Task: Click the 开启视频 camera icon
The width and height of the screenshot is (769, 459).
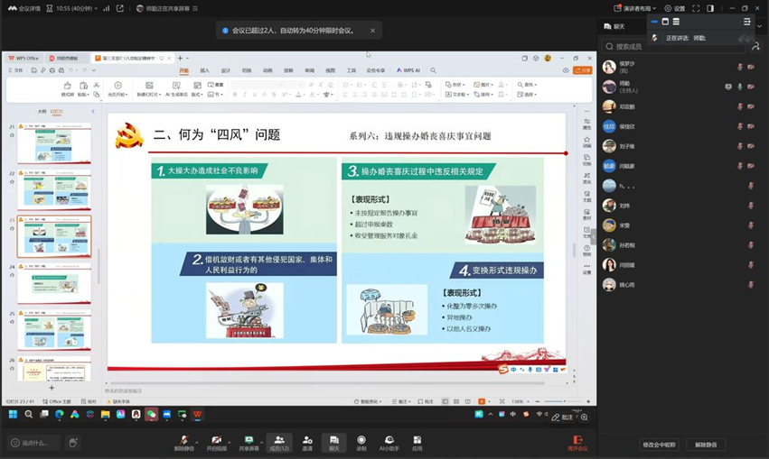Action: (216, 439)
